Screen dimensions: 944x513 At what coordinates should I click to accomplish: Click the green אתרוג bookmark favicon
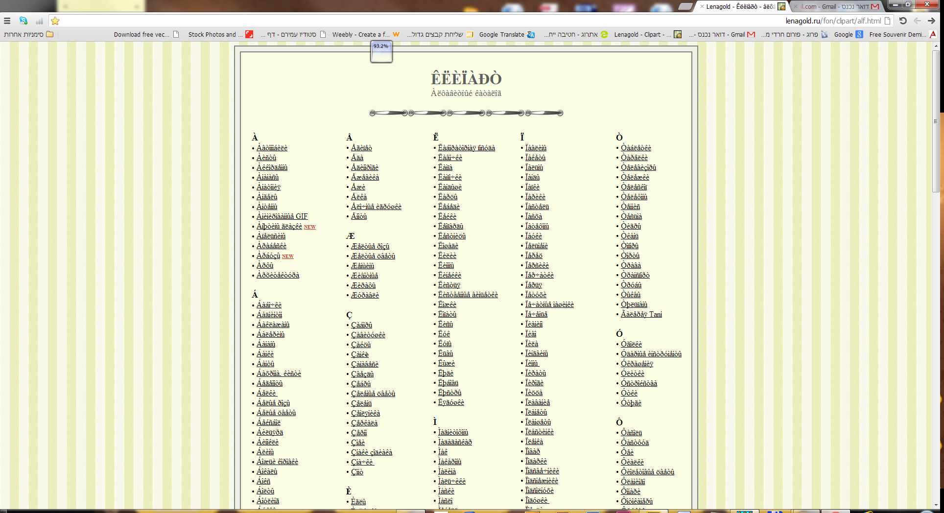pyautogui.click(x=604, y=34)
